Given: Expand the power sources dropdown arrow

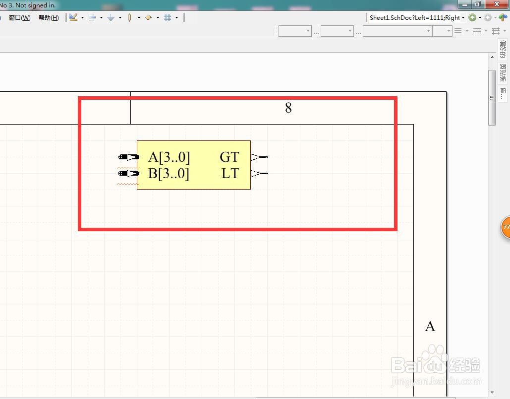Looking at the screenshot, I should pos(120,17).
